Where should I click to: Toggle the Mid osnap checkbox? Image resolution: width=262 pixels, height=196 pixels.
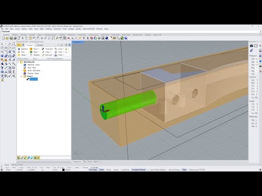coord(26,168)
